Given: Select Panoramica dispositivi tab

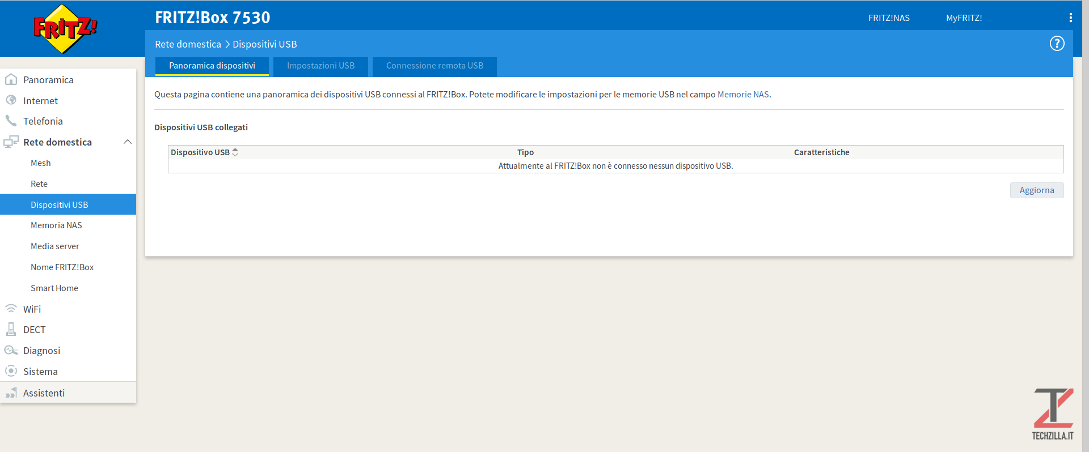Looking at the screenshot, I should tap(212, 66).
